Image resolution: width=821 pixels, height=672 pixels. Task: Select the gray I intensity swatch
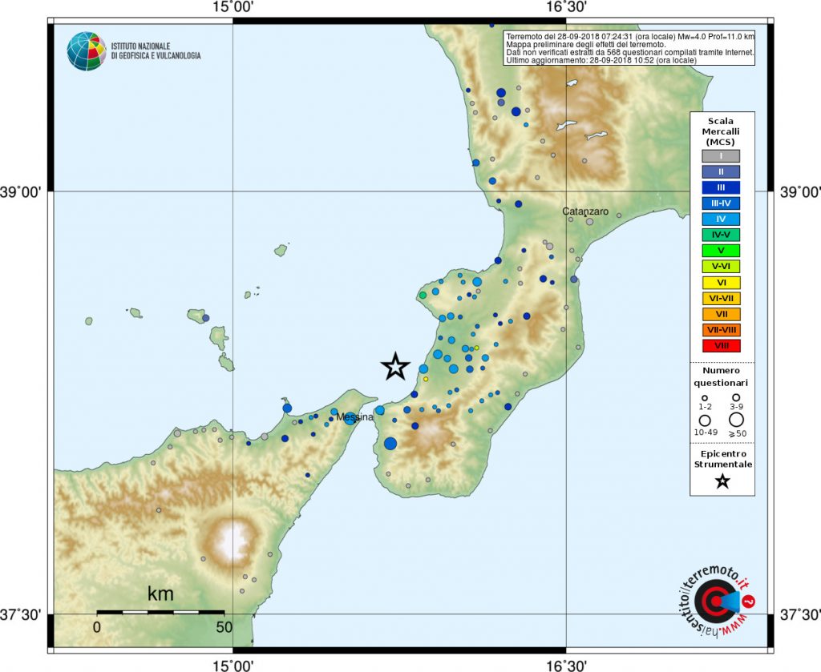721,156
